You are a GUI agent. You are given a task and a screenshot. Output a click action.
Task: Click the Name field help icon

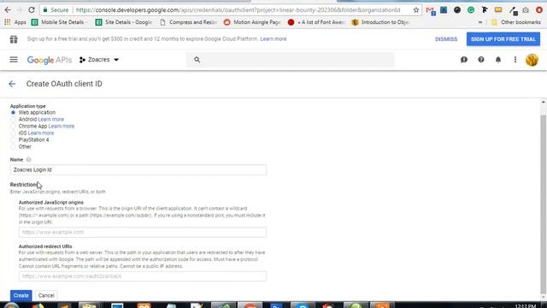click(28, 160)
